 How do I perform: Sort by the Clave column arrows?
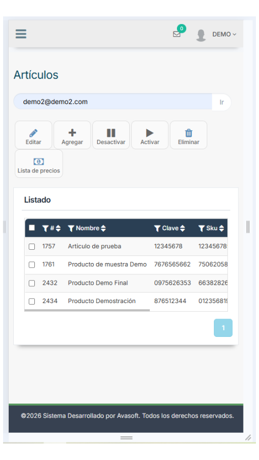(x=183, y=229)
